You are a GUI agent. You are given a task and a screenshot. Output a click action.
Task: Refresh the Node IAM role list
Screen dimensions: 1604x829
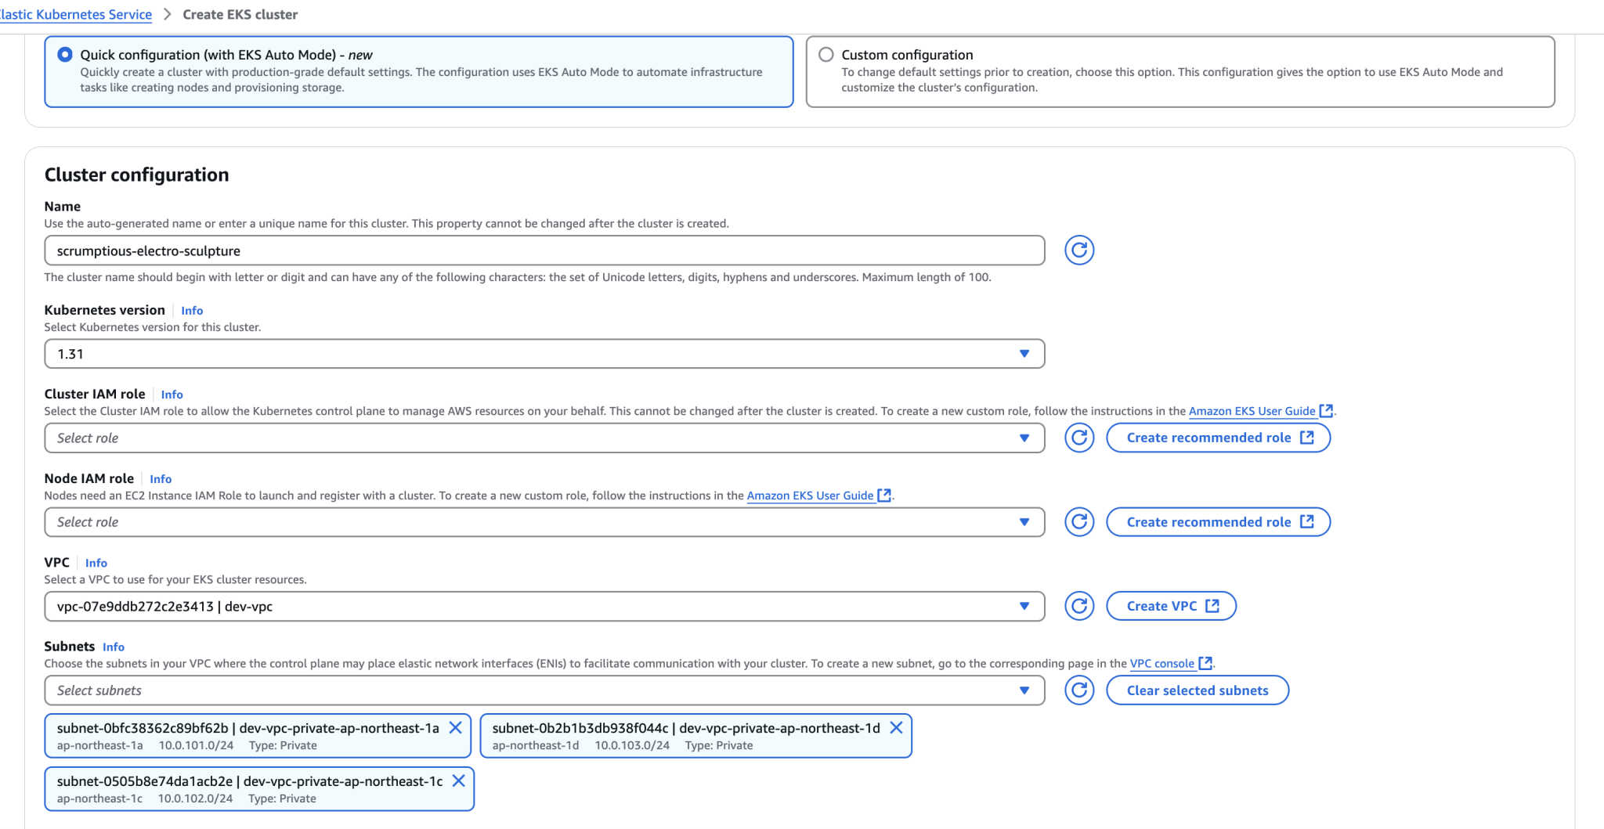[1078, 522]
